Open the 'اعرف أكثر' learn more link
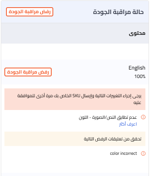Viewport: 151px width, 176px height. click(x=128, y=124)
